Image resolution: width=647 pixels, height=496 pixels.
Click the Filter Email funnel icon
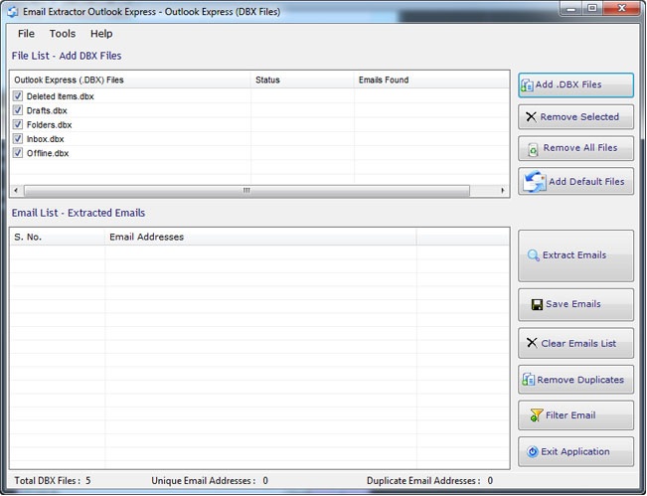[x=537, y=415]
